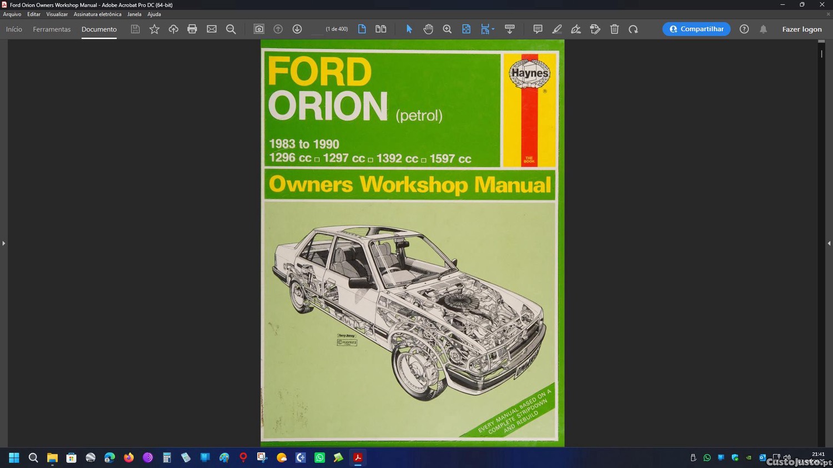Open the Snipping Tool from the taskbar

tap(262, 457)
